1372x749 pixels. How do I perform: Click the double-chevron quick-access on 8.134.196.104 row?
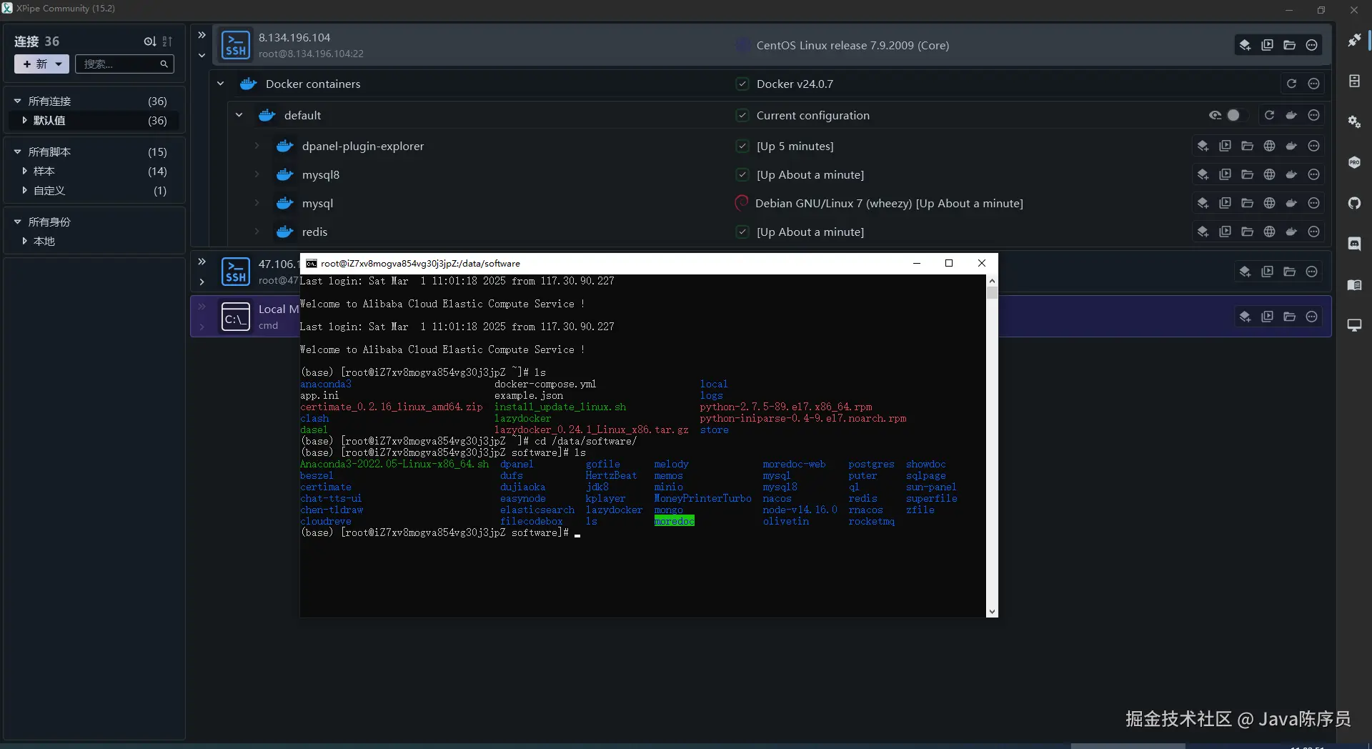tap(202, 35)
